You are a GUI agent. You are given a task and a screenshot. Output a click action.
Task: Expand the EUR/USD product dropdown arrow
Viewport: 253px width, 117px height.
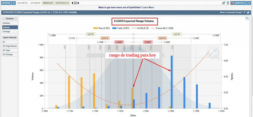13,3
